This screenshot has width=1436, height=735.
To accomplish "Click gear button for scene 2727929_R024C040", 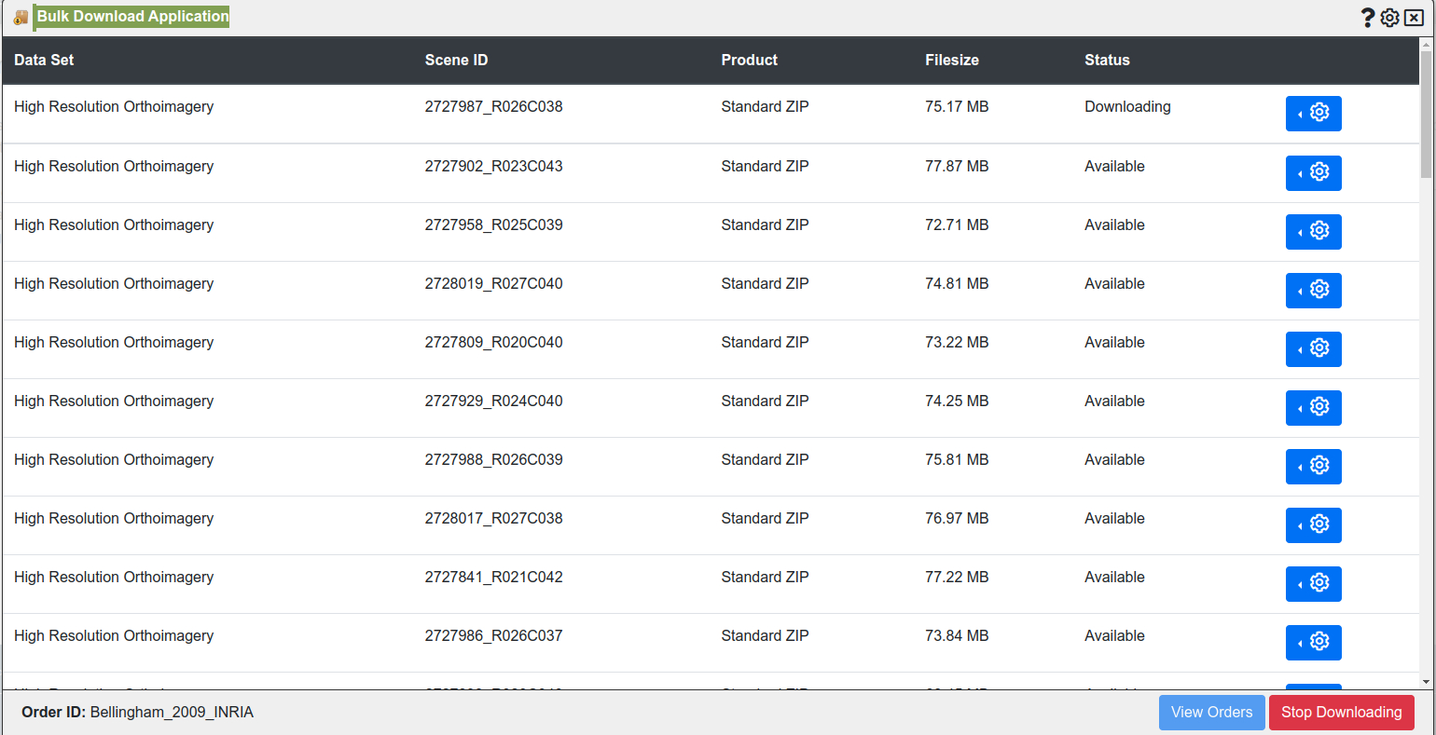I will click(1313, 408).
